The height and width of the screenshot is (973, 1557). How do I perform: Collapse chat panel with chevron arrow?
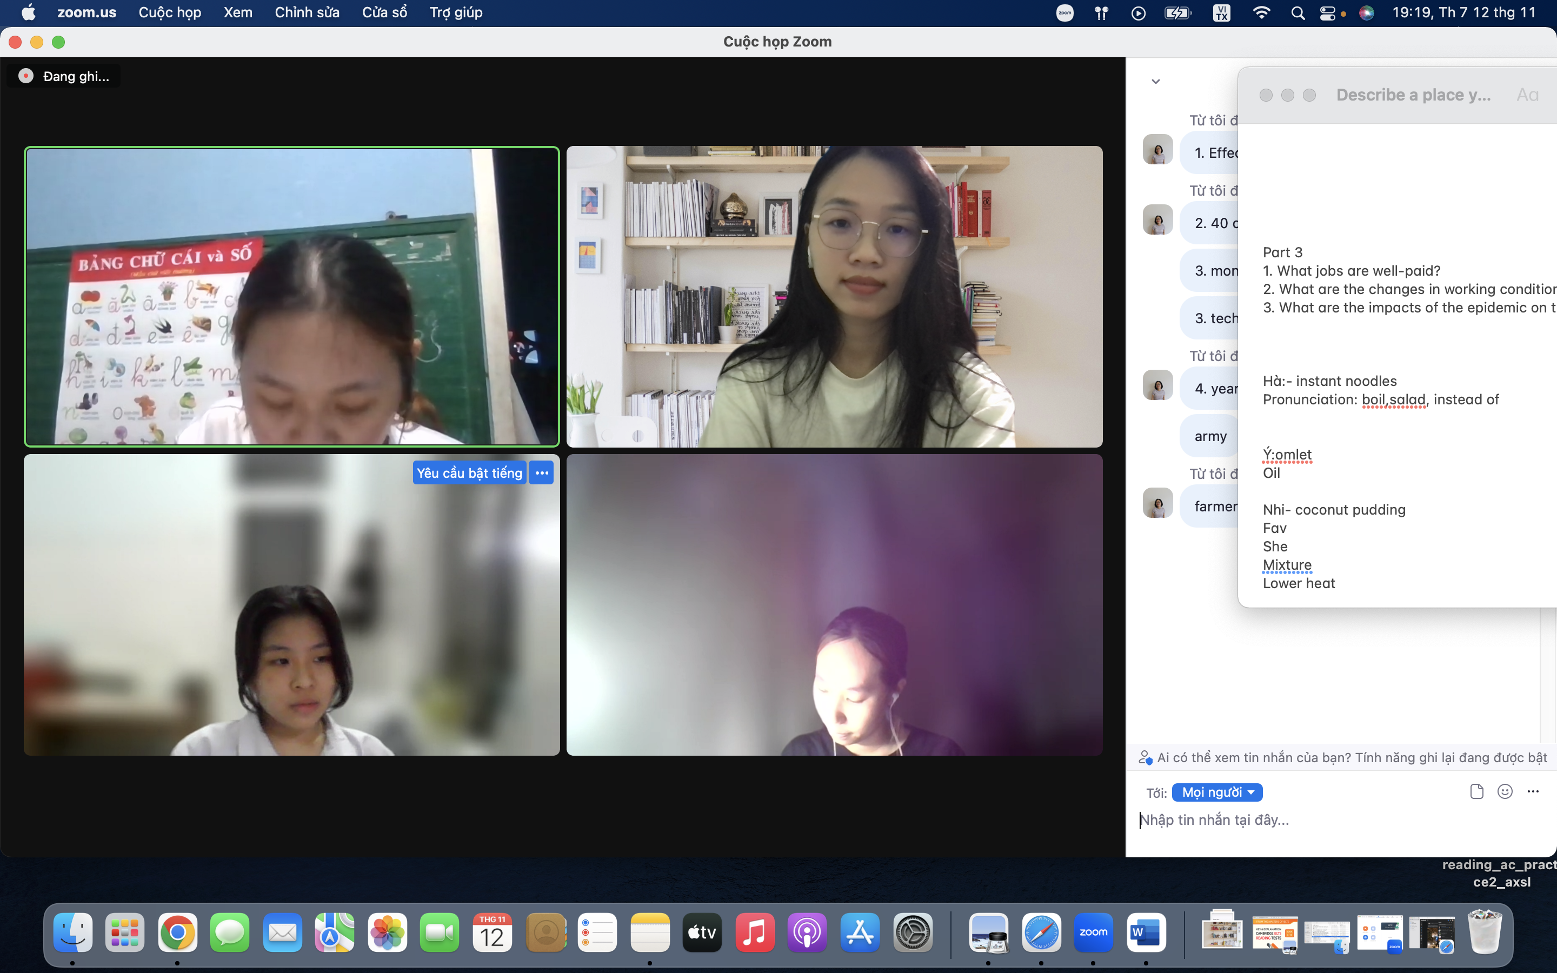point(1155,82)
